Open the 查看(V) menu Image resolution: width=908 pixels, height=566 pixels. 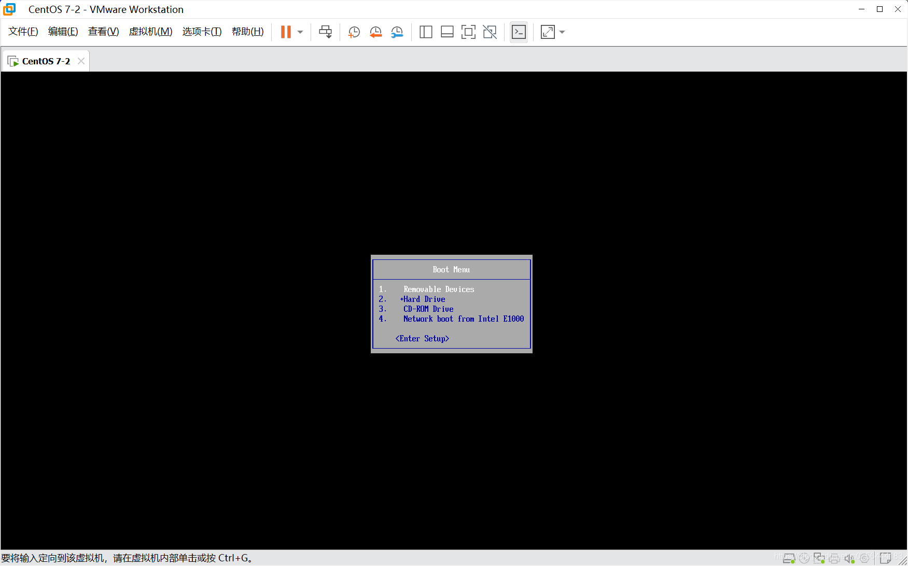(104, 32)
